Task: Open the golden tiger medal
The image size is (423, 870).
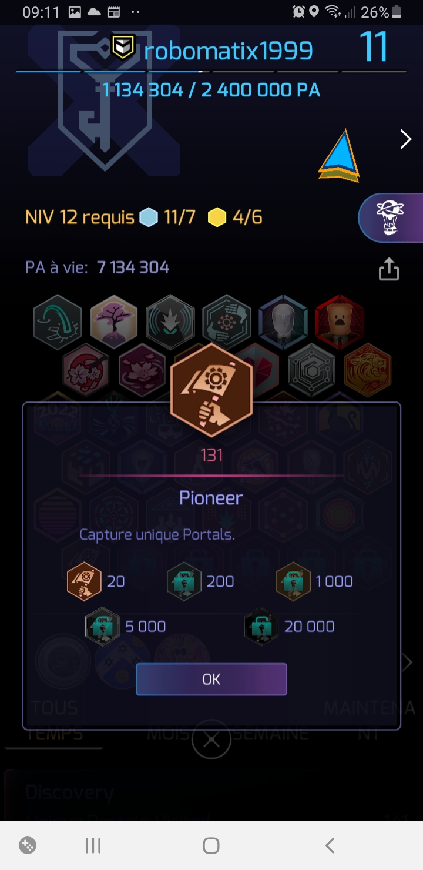Action: 368,370
